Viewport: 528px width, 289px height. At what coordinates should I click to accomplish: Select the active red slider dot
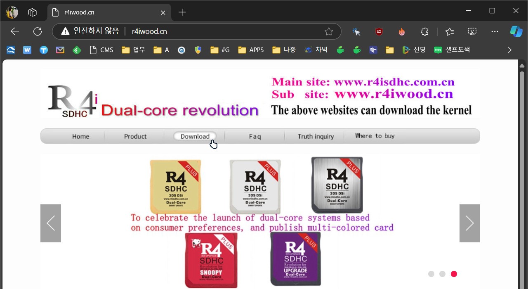coord(454,274)
